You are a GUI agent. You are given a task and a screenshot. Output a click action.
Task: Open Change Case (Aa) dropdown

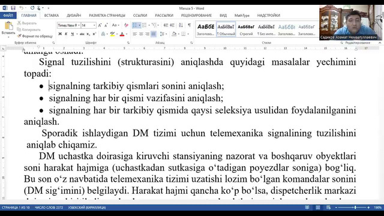pos(115,25)
